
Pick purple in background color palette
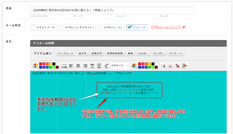coord(44,67)
